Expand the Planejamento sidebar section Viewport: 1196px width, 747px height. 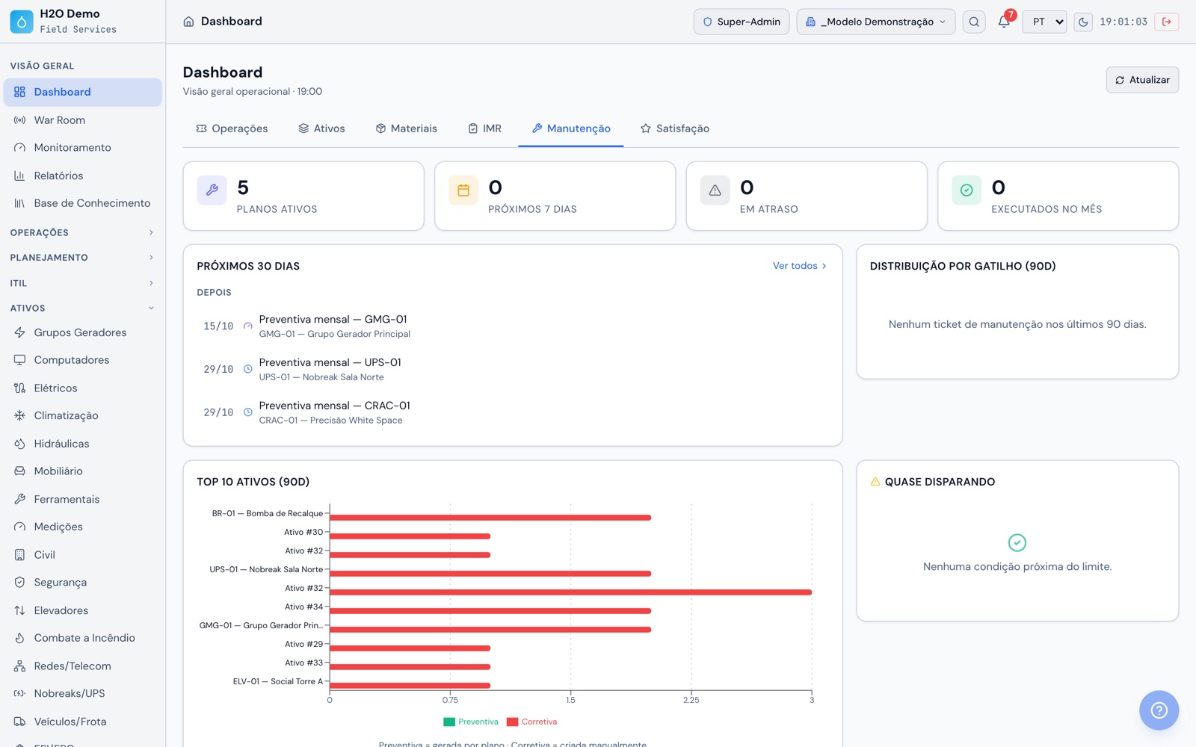tap(83, 258)
